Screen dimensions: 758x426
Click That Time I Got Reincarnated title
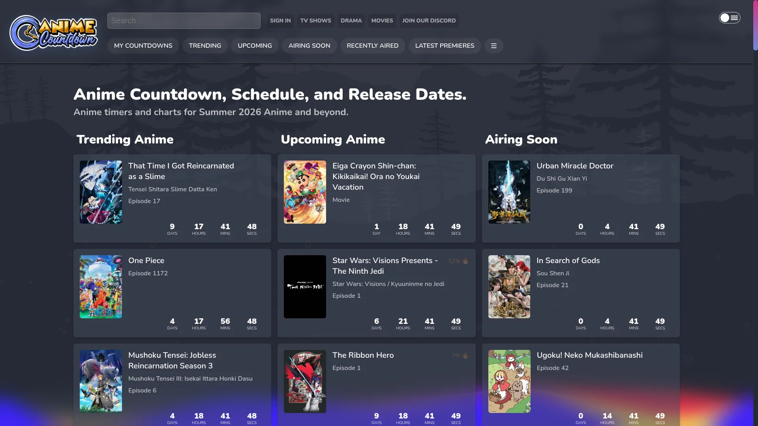181,171
